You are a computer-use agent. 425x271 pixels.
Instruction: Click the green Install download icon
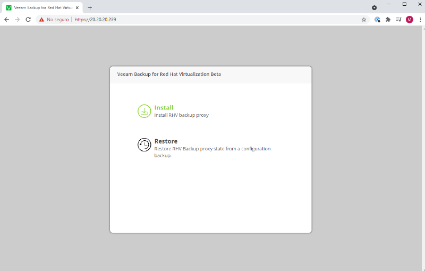[x=144, y=111]
